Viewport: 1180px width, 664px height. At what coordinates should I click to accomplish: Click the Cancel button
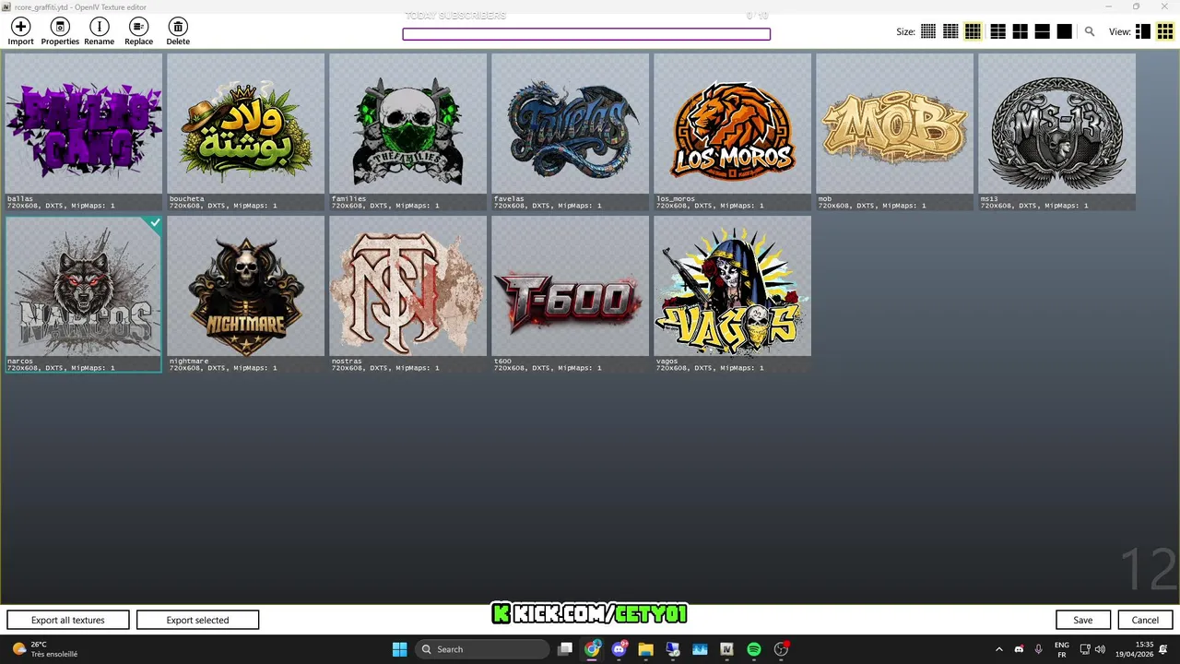(x=1145, y=620)
